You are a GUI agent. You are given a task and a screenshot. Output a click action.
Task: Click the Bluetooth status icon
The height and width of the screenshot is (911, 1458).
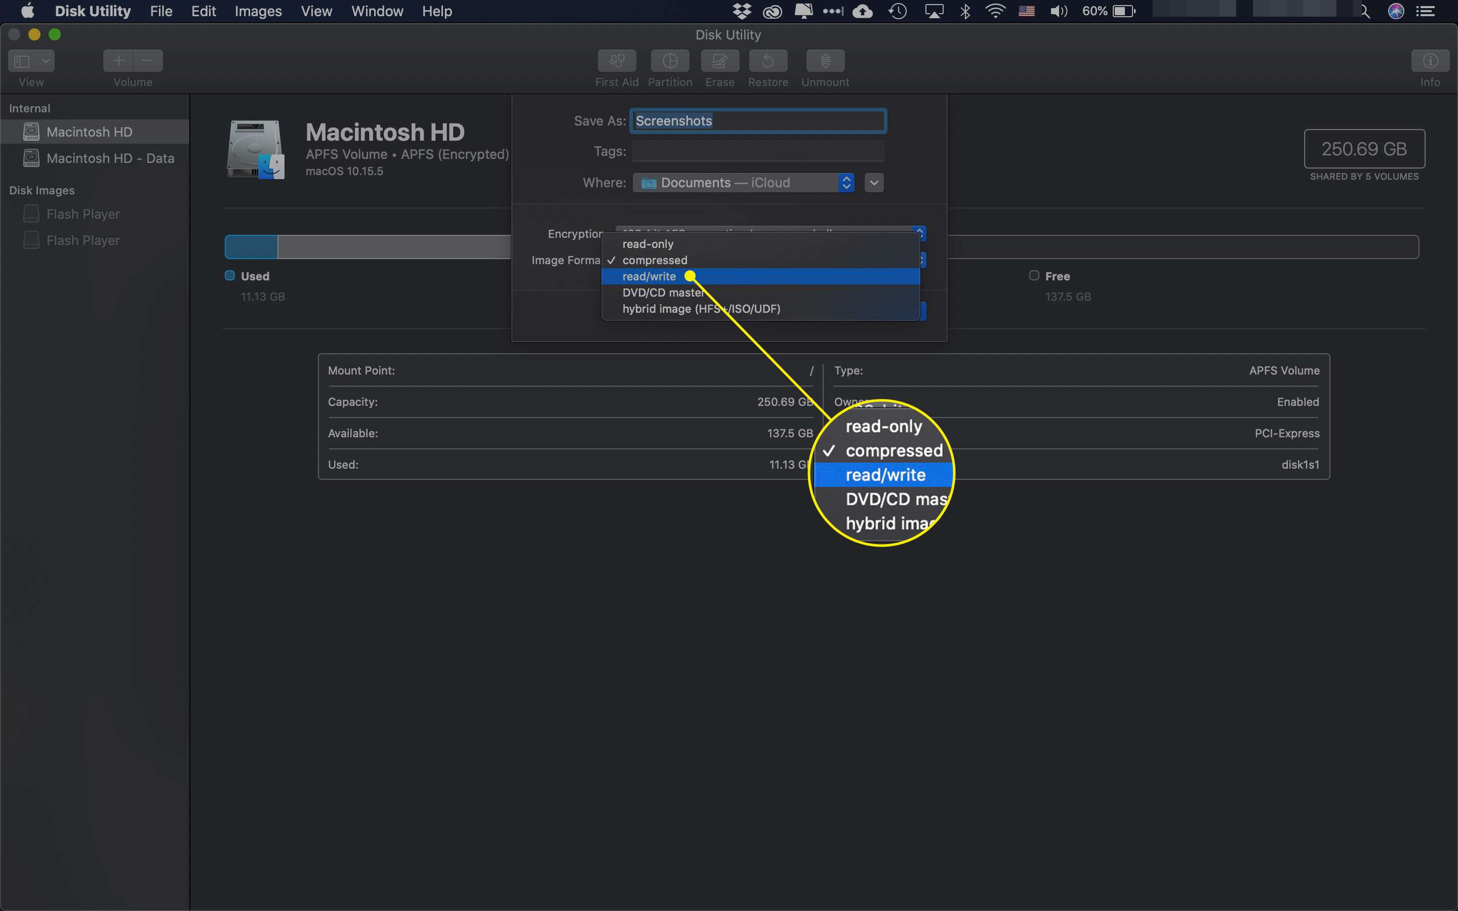pyautogui.click(x=965, y=11)
